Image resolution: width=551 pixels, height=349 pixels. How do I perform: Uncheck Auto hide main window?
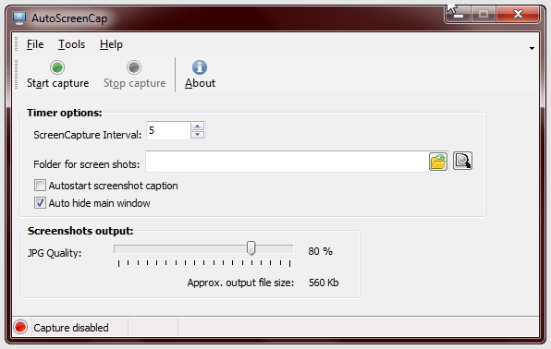(x=40, y=202)
